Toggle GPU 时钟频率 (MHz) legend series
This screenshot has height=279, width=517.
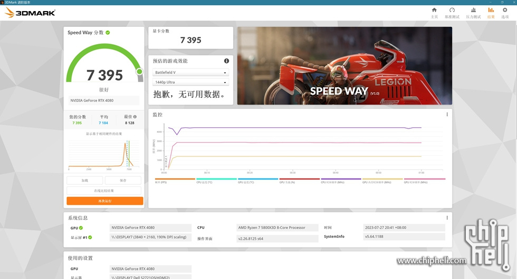424,181
